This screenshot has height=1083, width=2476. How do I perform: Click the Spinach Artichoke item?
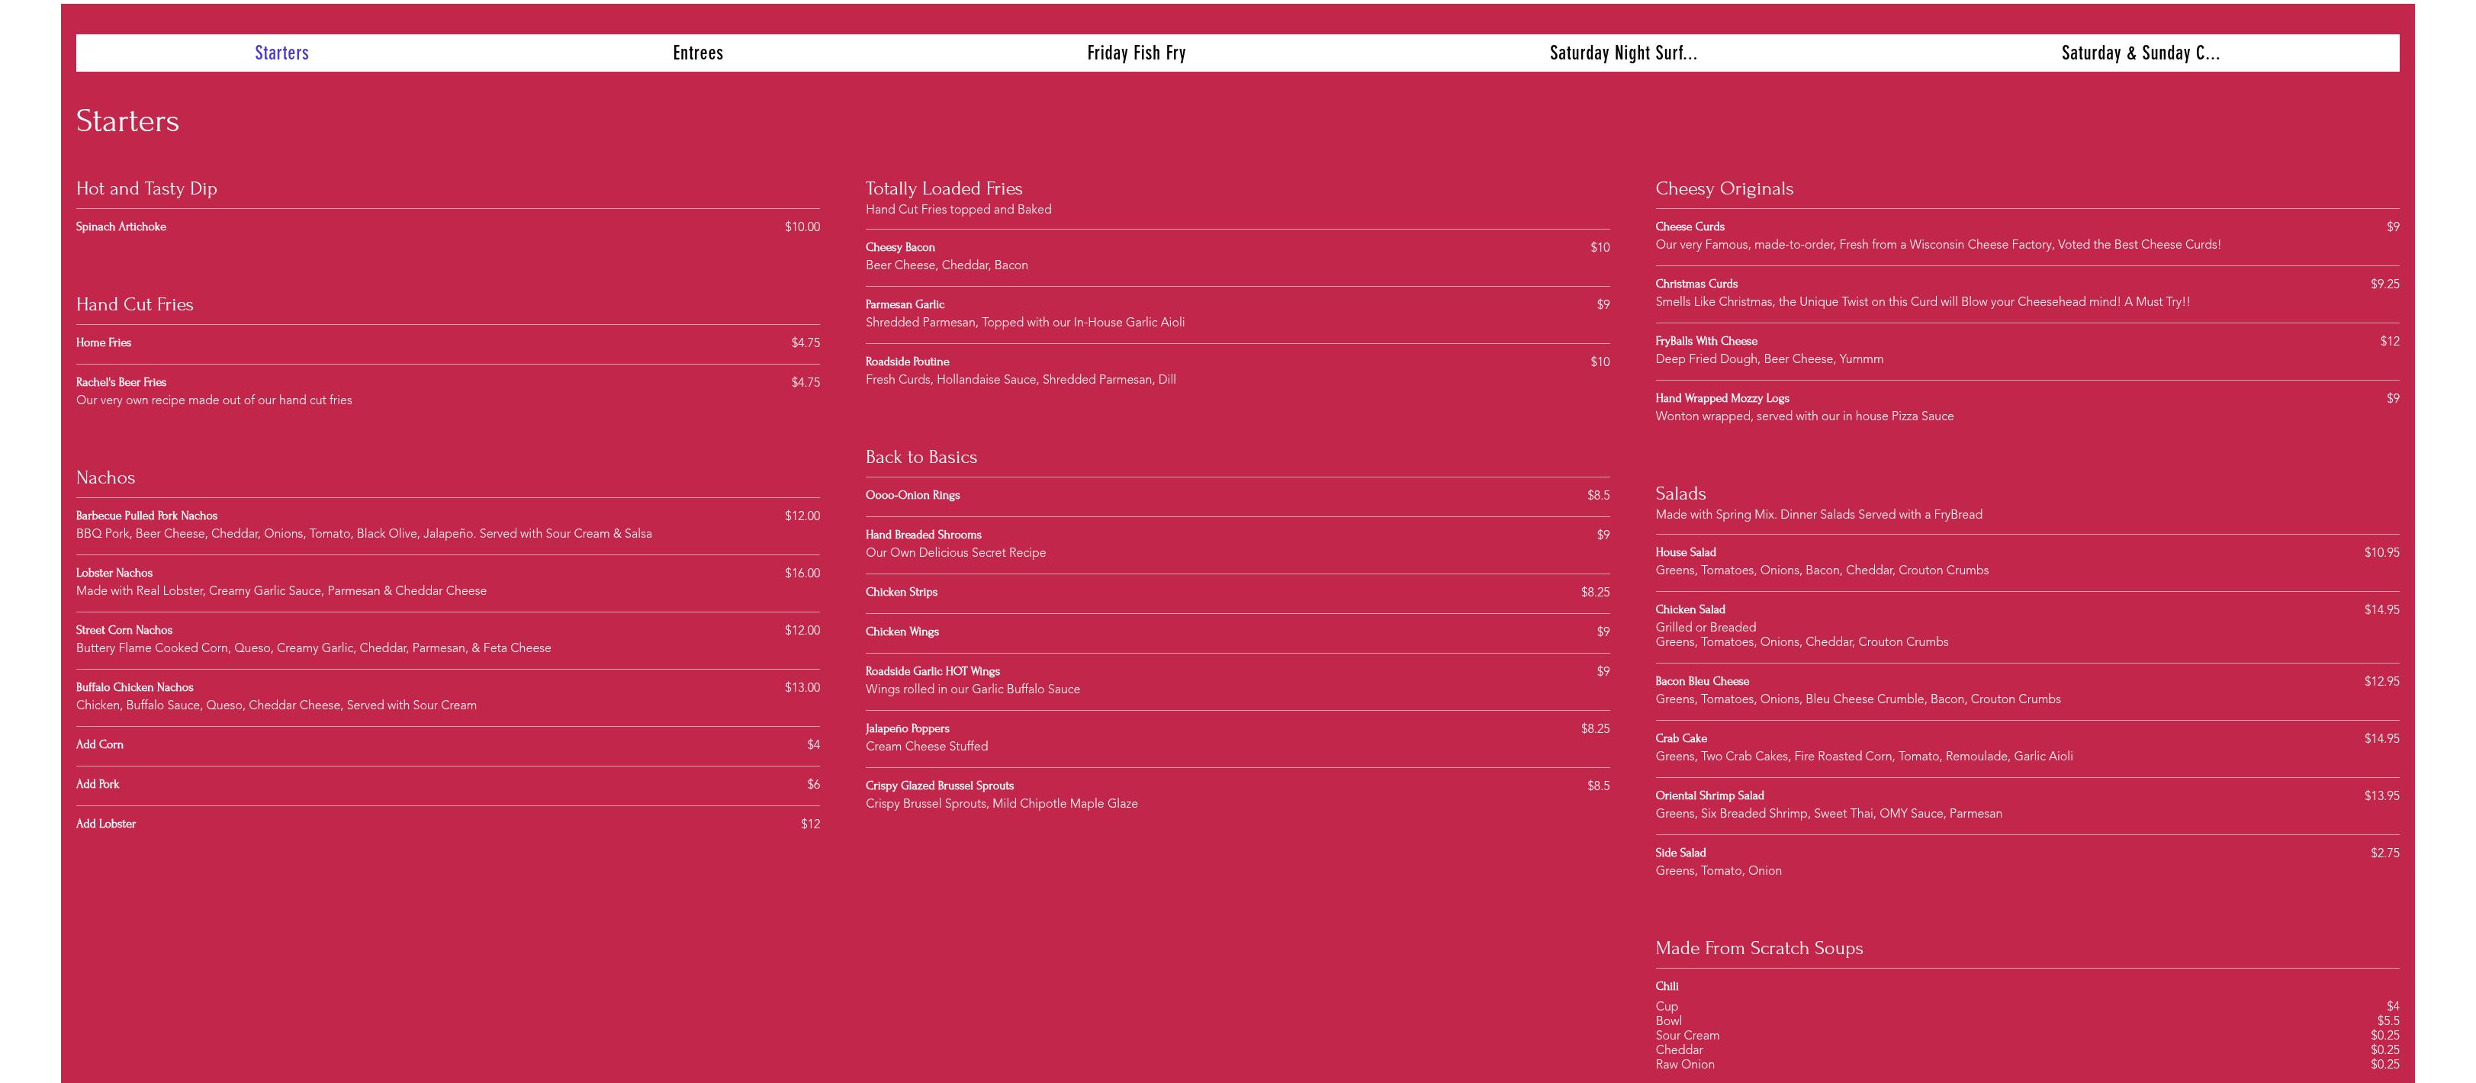(x=121, y=227)
